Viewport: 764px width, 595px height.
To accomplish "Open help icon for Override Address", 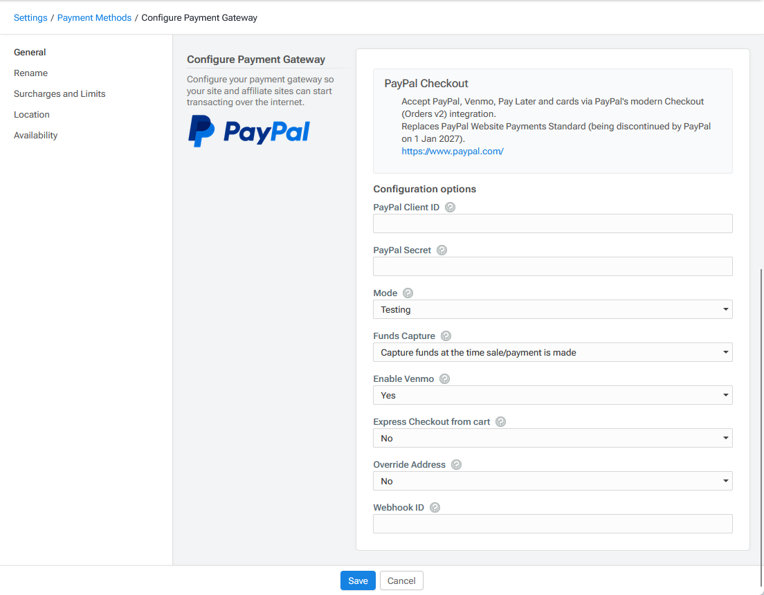I will [456, 464].
